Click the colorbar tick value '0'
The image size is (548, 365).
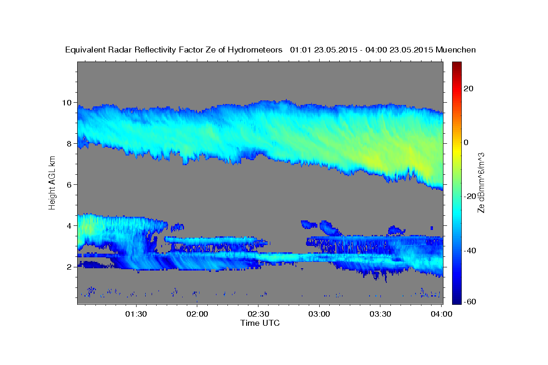point(466,142)
